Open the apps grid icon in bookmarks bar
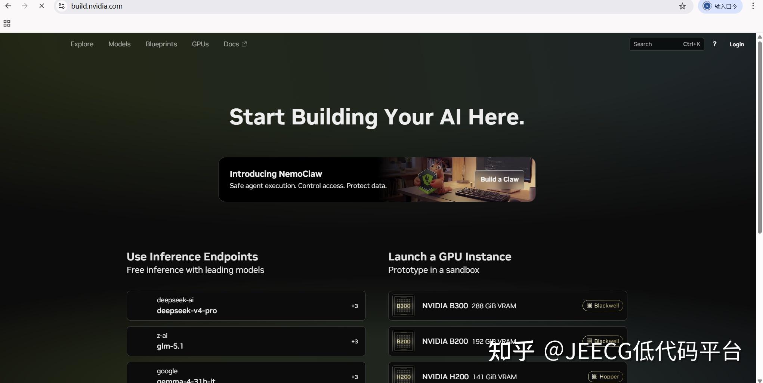763x383 pixels. click(x=7, y=24)
